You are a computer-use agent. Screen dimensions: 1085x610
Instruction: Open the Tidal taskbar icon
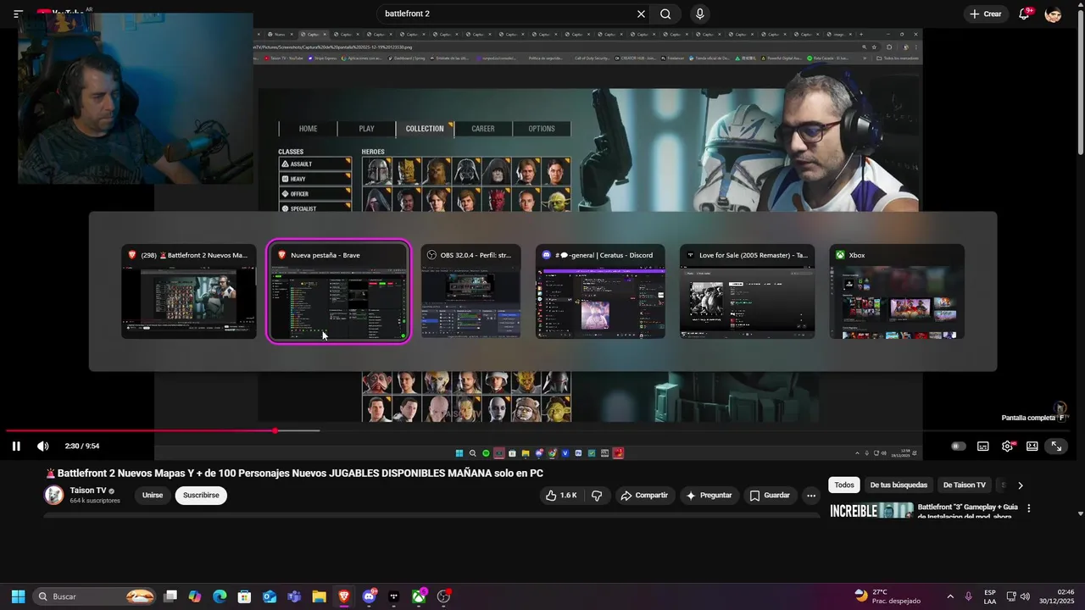click(393, 596)
